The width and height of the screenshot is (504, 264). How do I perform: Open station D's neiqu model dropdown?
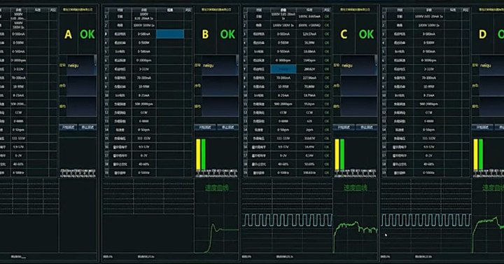point(492,65)
